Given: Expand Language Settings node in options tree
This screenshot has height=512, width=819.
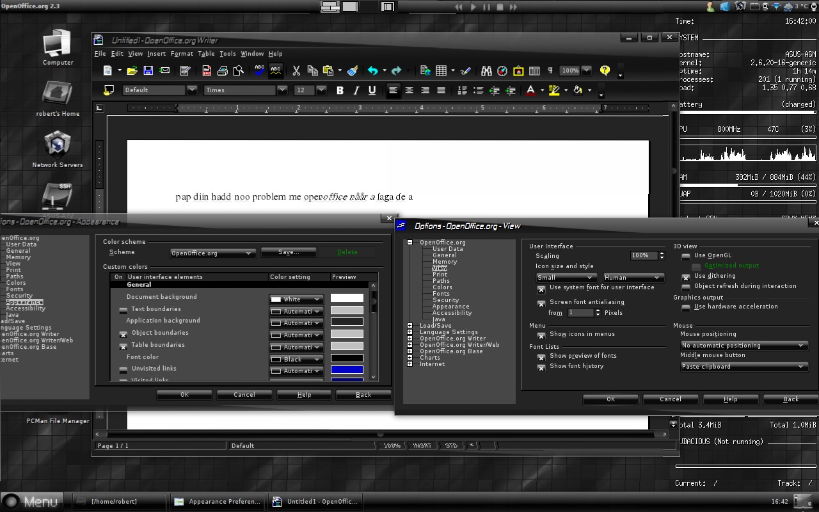Looking at the screenshot, I should tap(409, 332).
